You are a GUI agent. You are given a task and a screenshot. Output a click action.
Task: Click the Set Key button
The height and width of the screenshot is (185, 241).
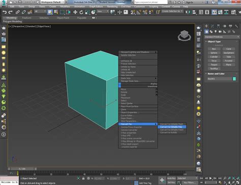pos(171,182)
